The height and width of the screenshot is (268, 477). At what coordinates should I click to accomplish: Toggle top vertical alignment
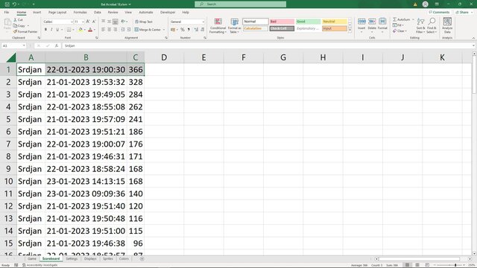[x=104, y=22]
